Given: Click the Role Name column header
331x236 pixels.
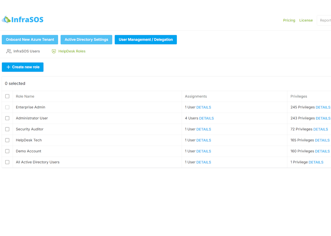Looking at the screenshot, I should click(25, 96).
